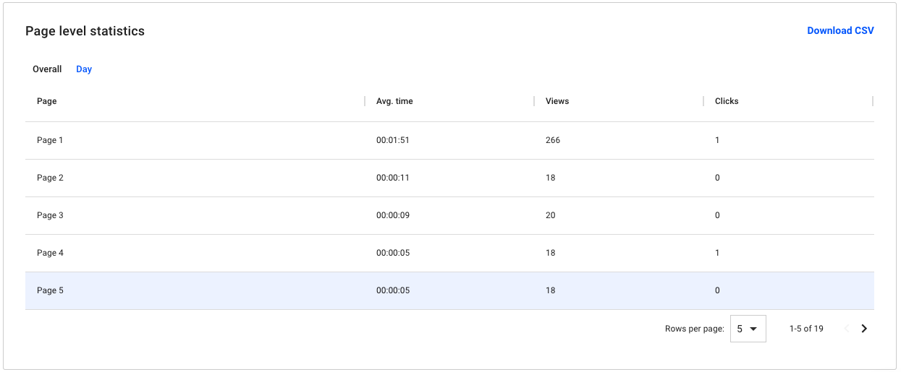Select the Page 2 row
This screenshot has height=372, width=901.
449,178
